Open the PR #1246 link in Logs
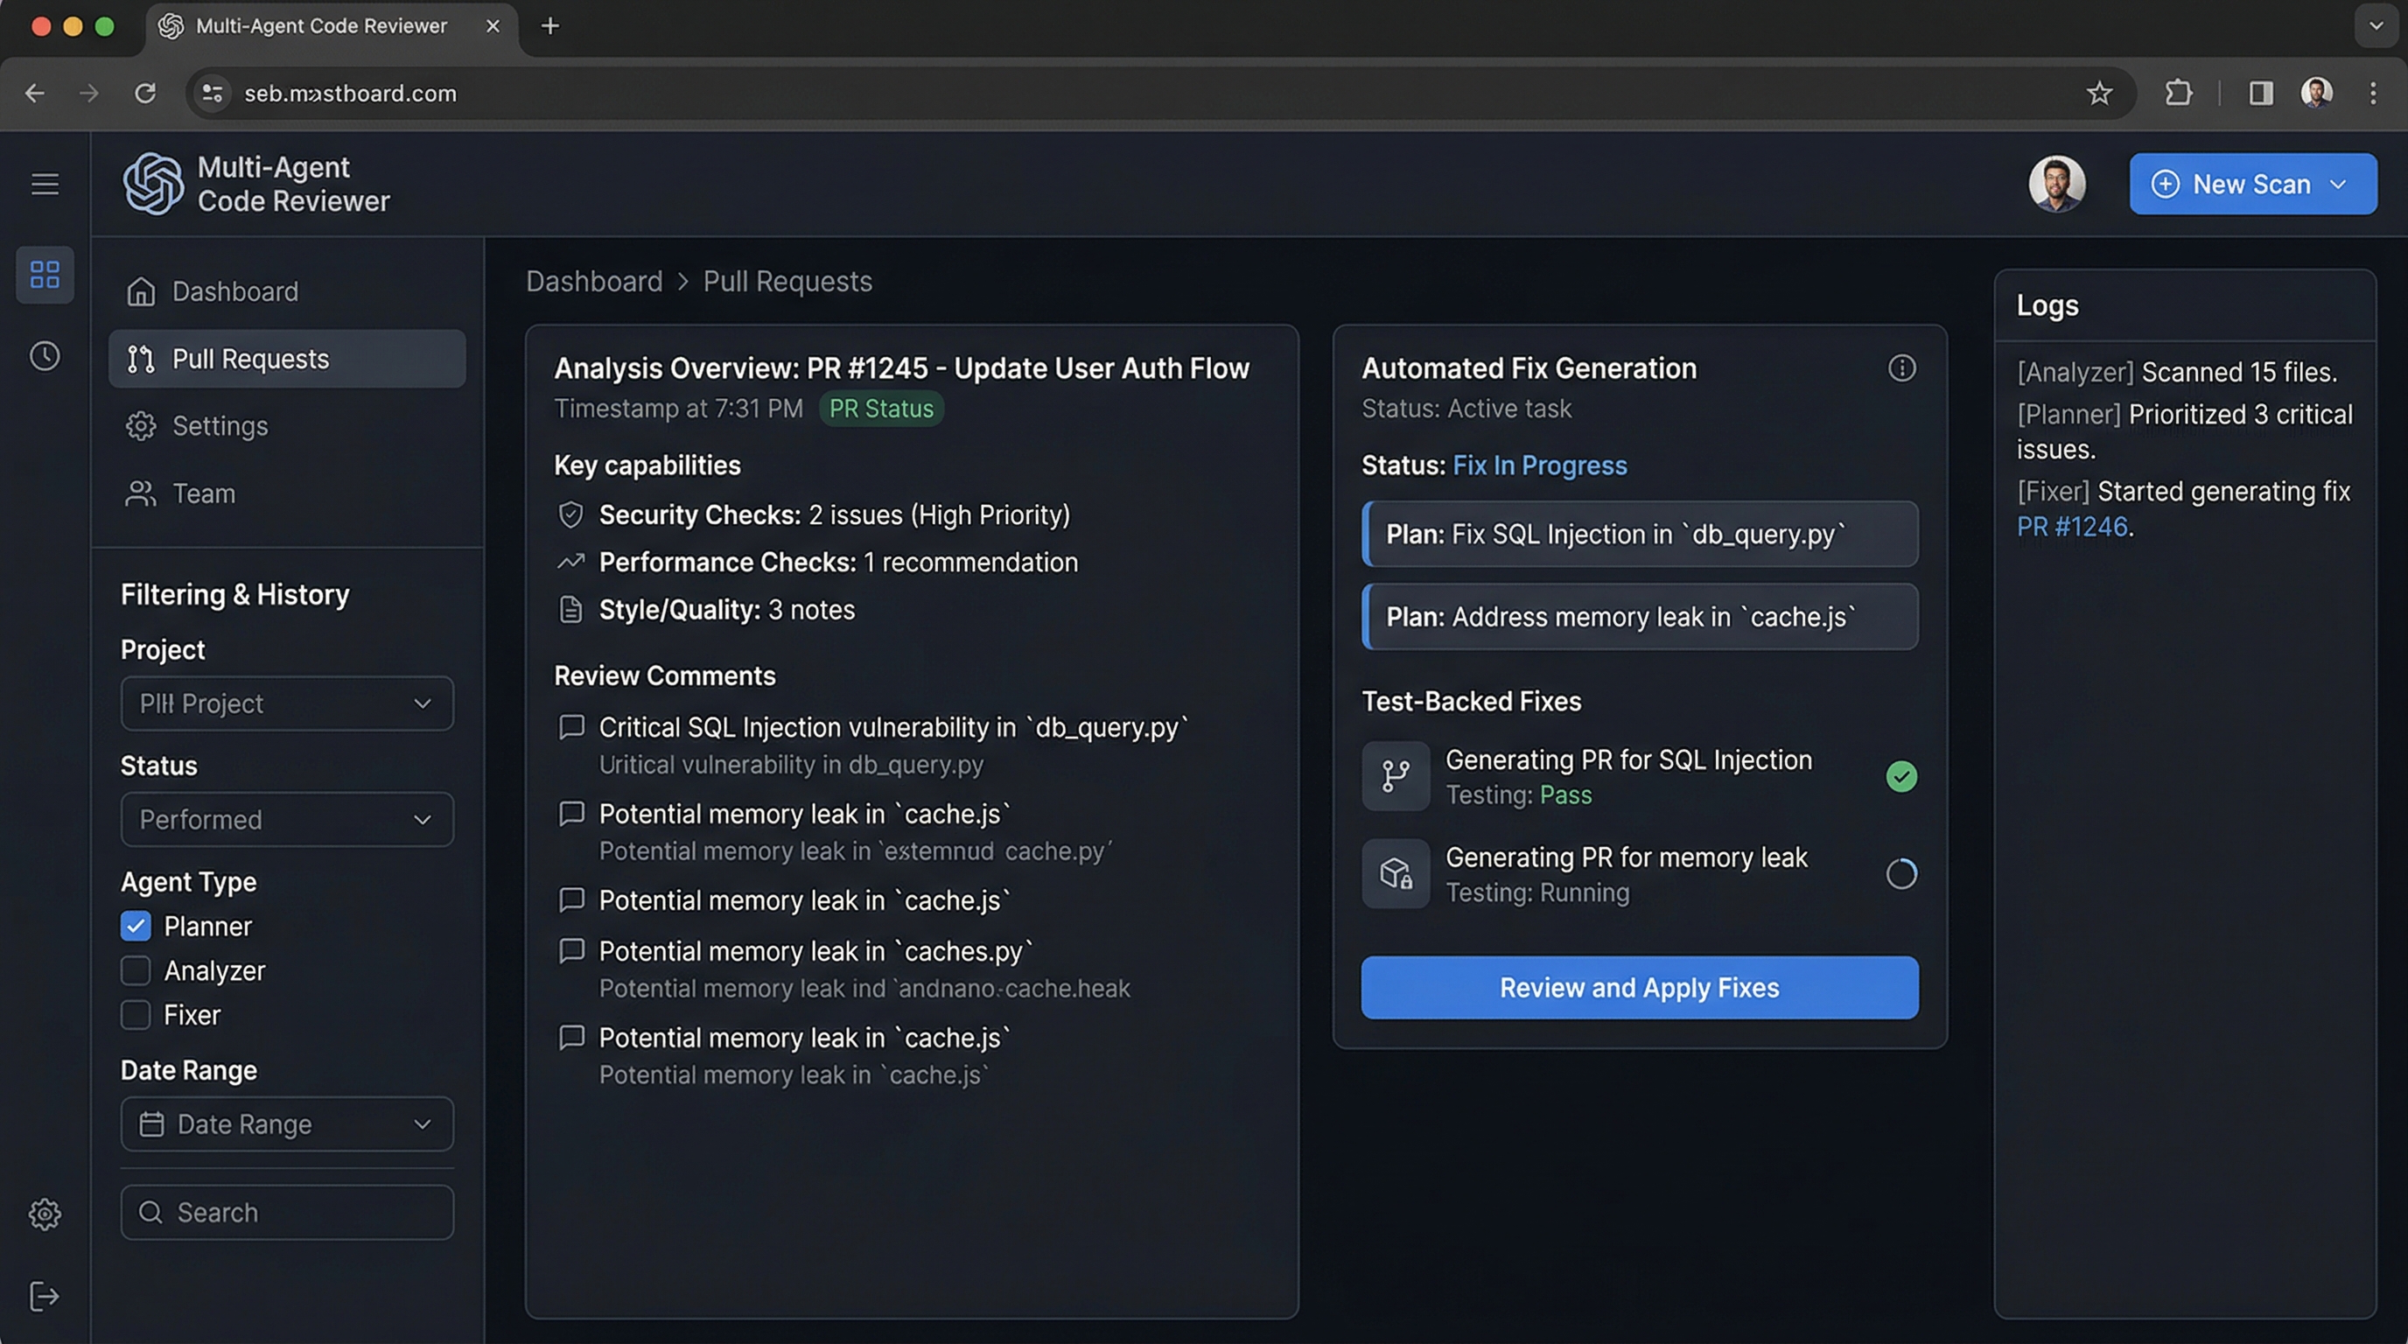Image resolution: width=2408 pixels, height=1344 pixels. [x=2074, y=526]
